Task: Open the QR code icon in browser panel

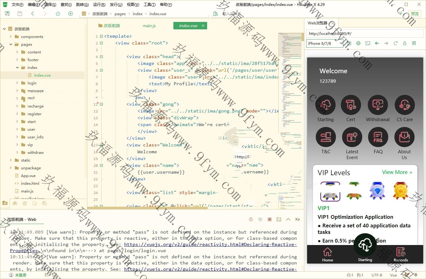Action: 414,43
